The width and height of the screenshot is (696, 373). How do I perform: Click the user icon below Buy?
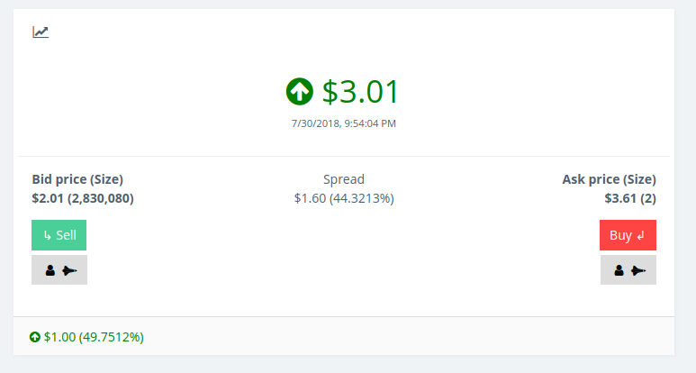[619, 270]
